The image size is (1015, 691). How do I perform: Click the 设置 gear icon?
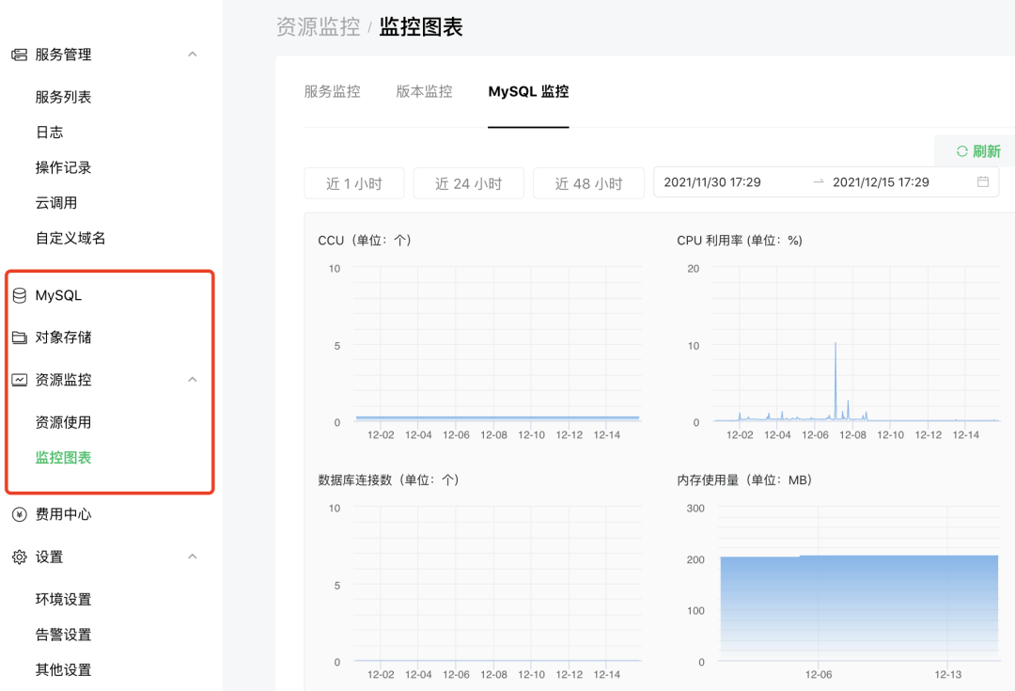19,557
